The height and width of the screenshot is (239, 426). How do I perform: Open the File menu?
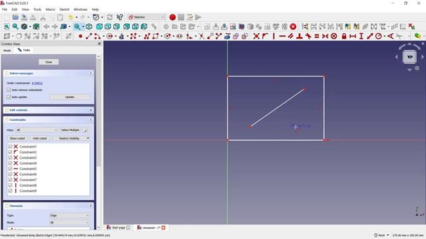click(x=5, y=9)
